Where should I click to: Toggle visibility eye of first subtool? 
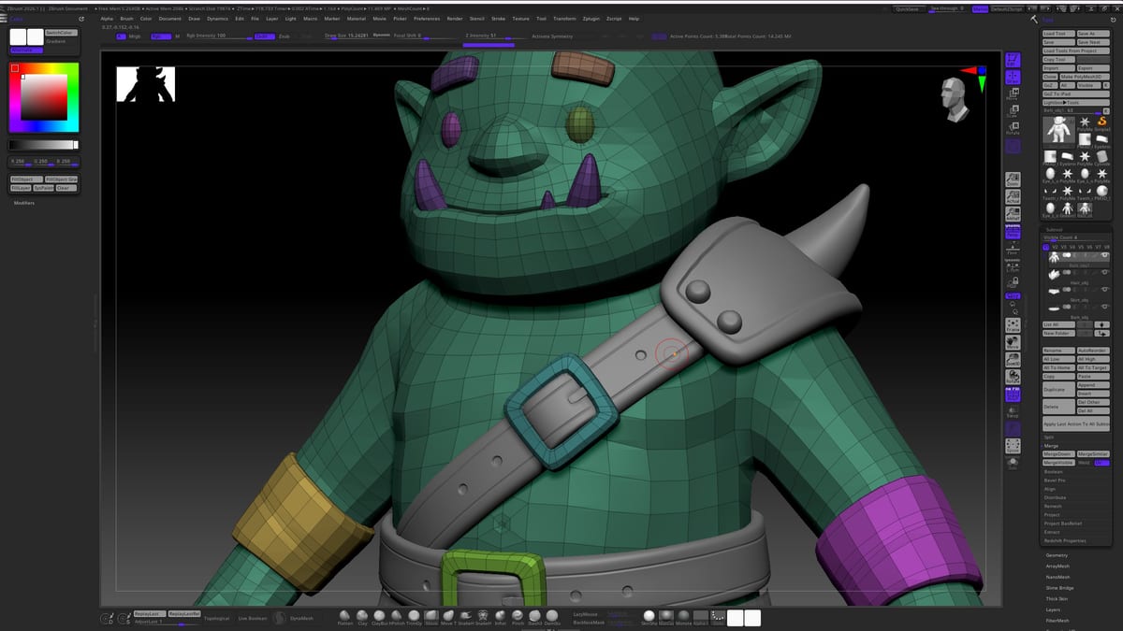coord(1104,254)
